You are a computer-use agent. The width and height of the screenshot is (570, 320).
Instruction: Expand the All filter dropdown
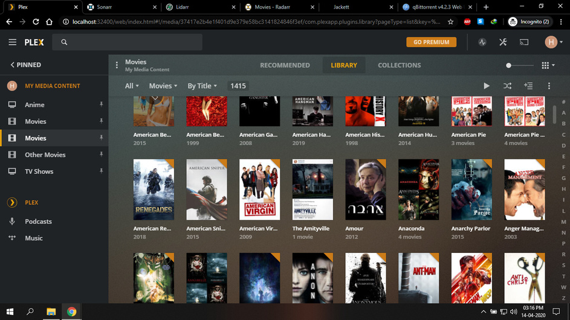[x=132, y=86]
